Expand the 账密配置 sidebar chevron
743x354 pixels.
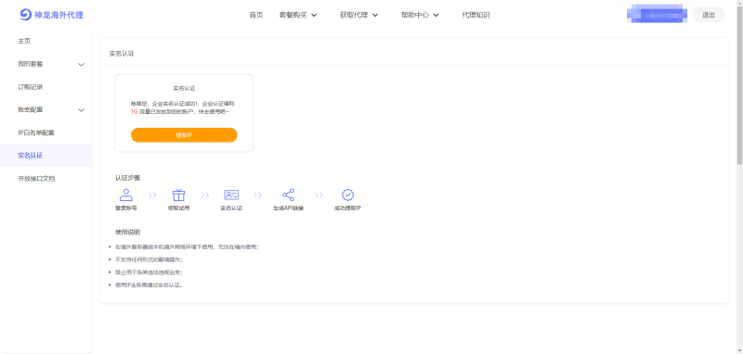tap(82, 110)
